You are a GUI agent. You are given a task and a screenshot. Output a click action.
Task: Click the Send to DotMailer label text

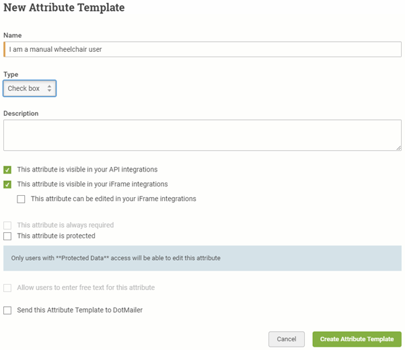point(80,310)
